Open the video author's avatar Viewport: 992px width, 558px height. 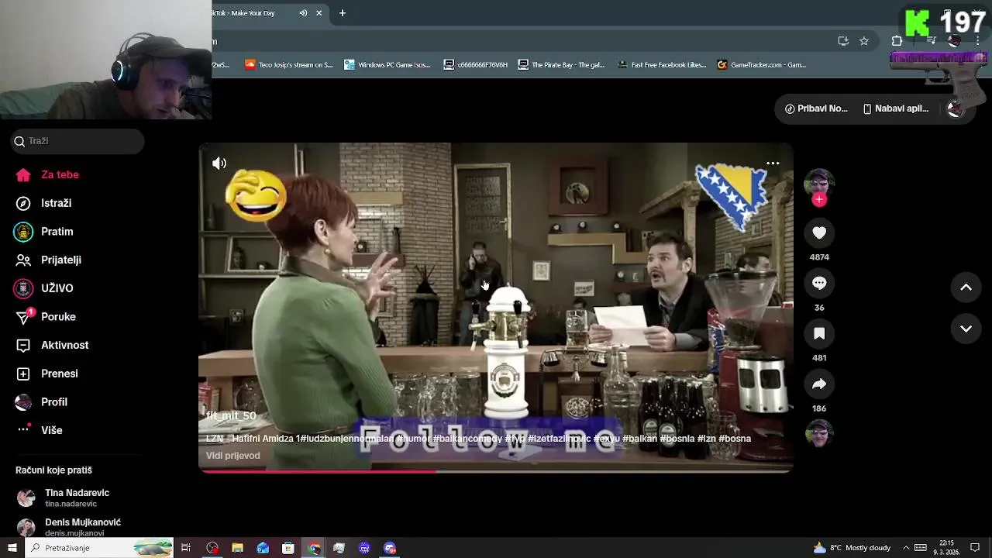click(819, 183)
